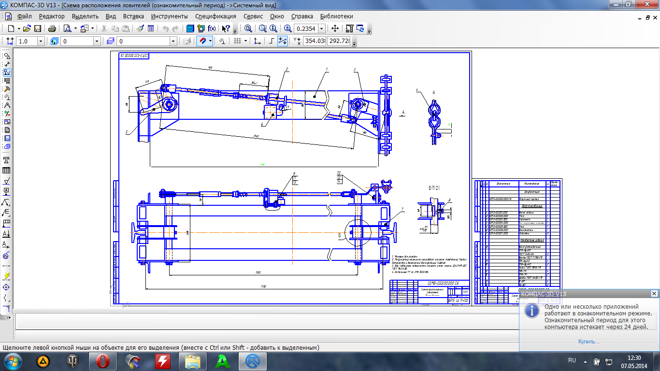Select the text input tool (T icon)
The height and width of the screenshot is (371, 660).
tap(7, 160)
